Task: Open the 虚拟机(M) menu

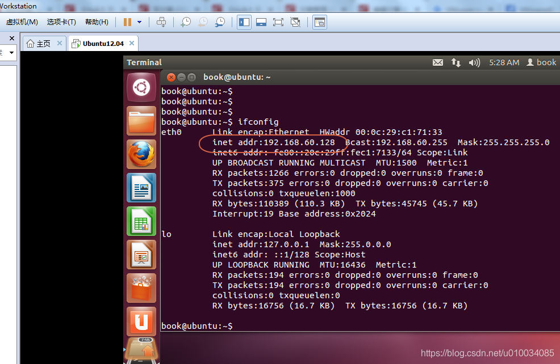Action: pos(22,22)
